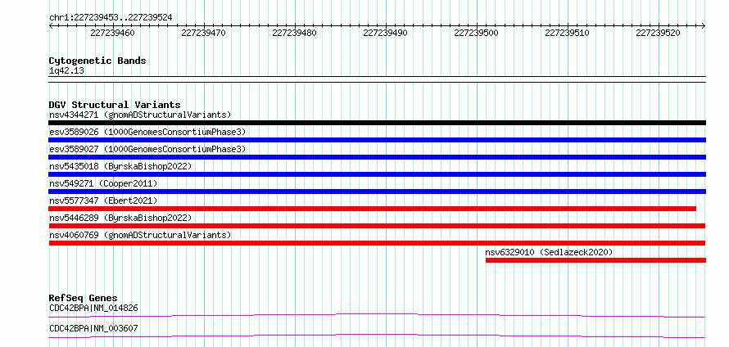Click the red nsv4060769 variant bar

tap(377, 243)
